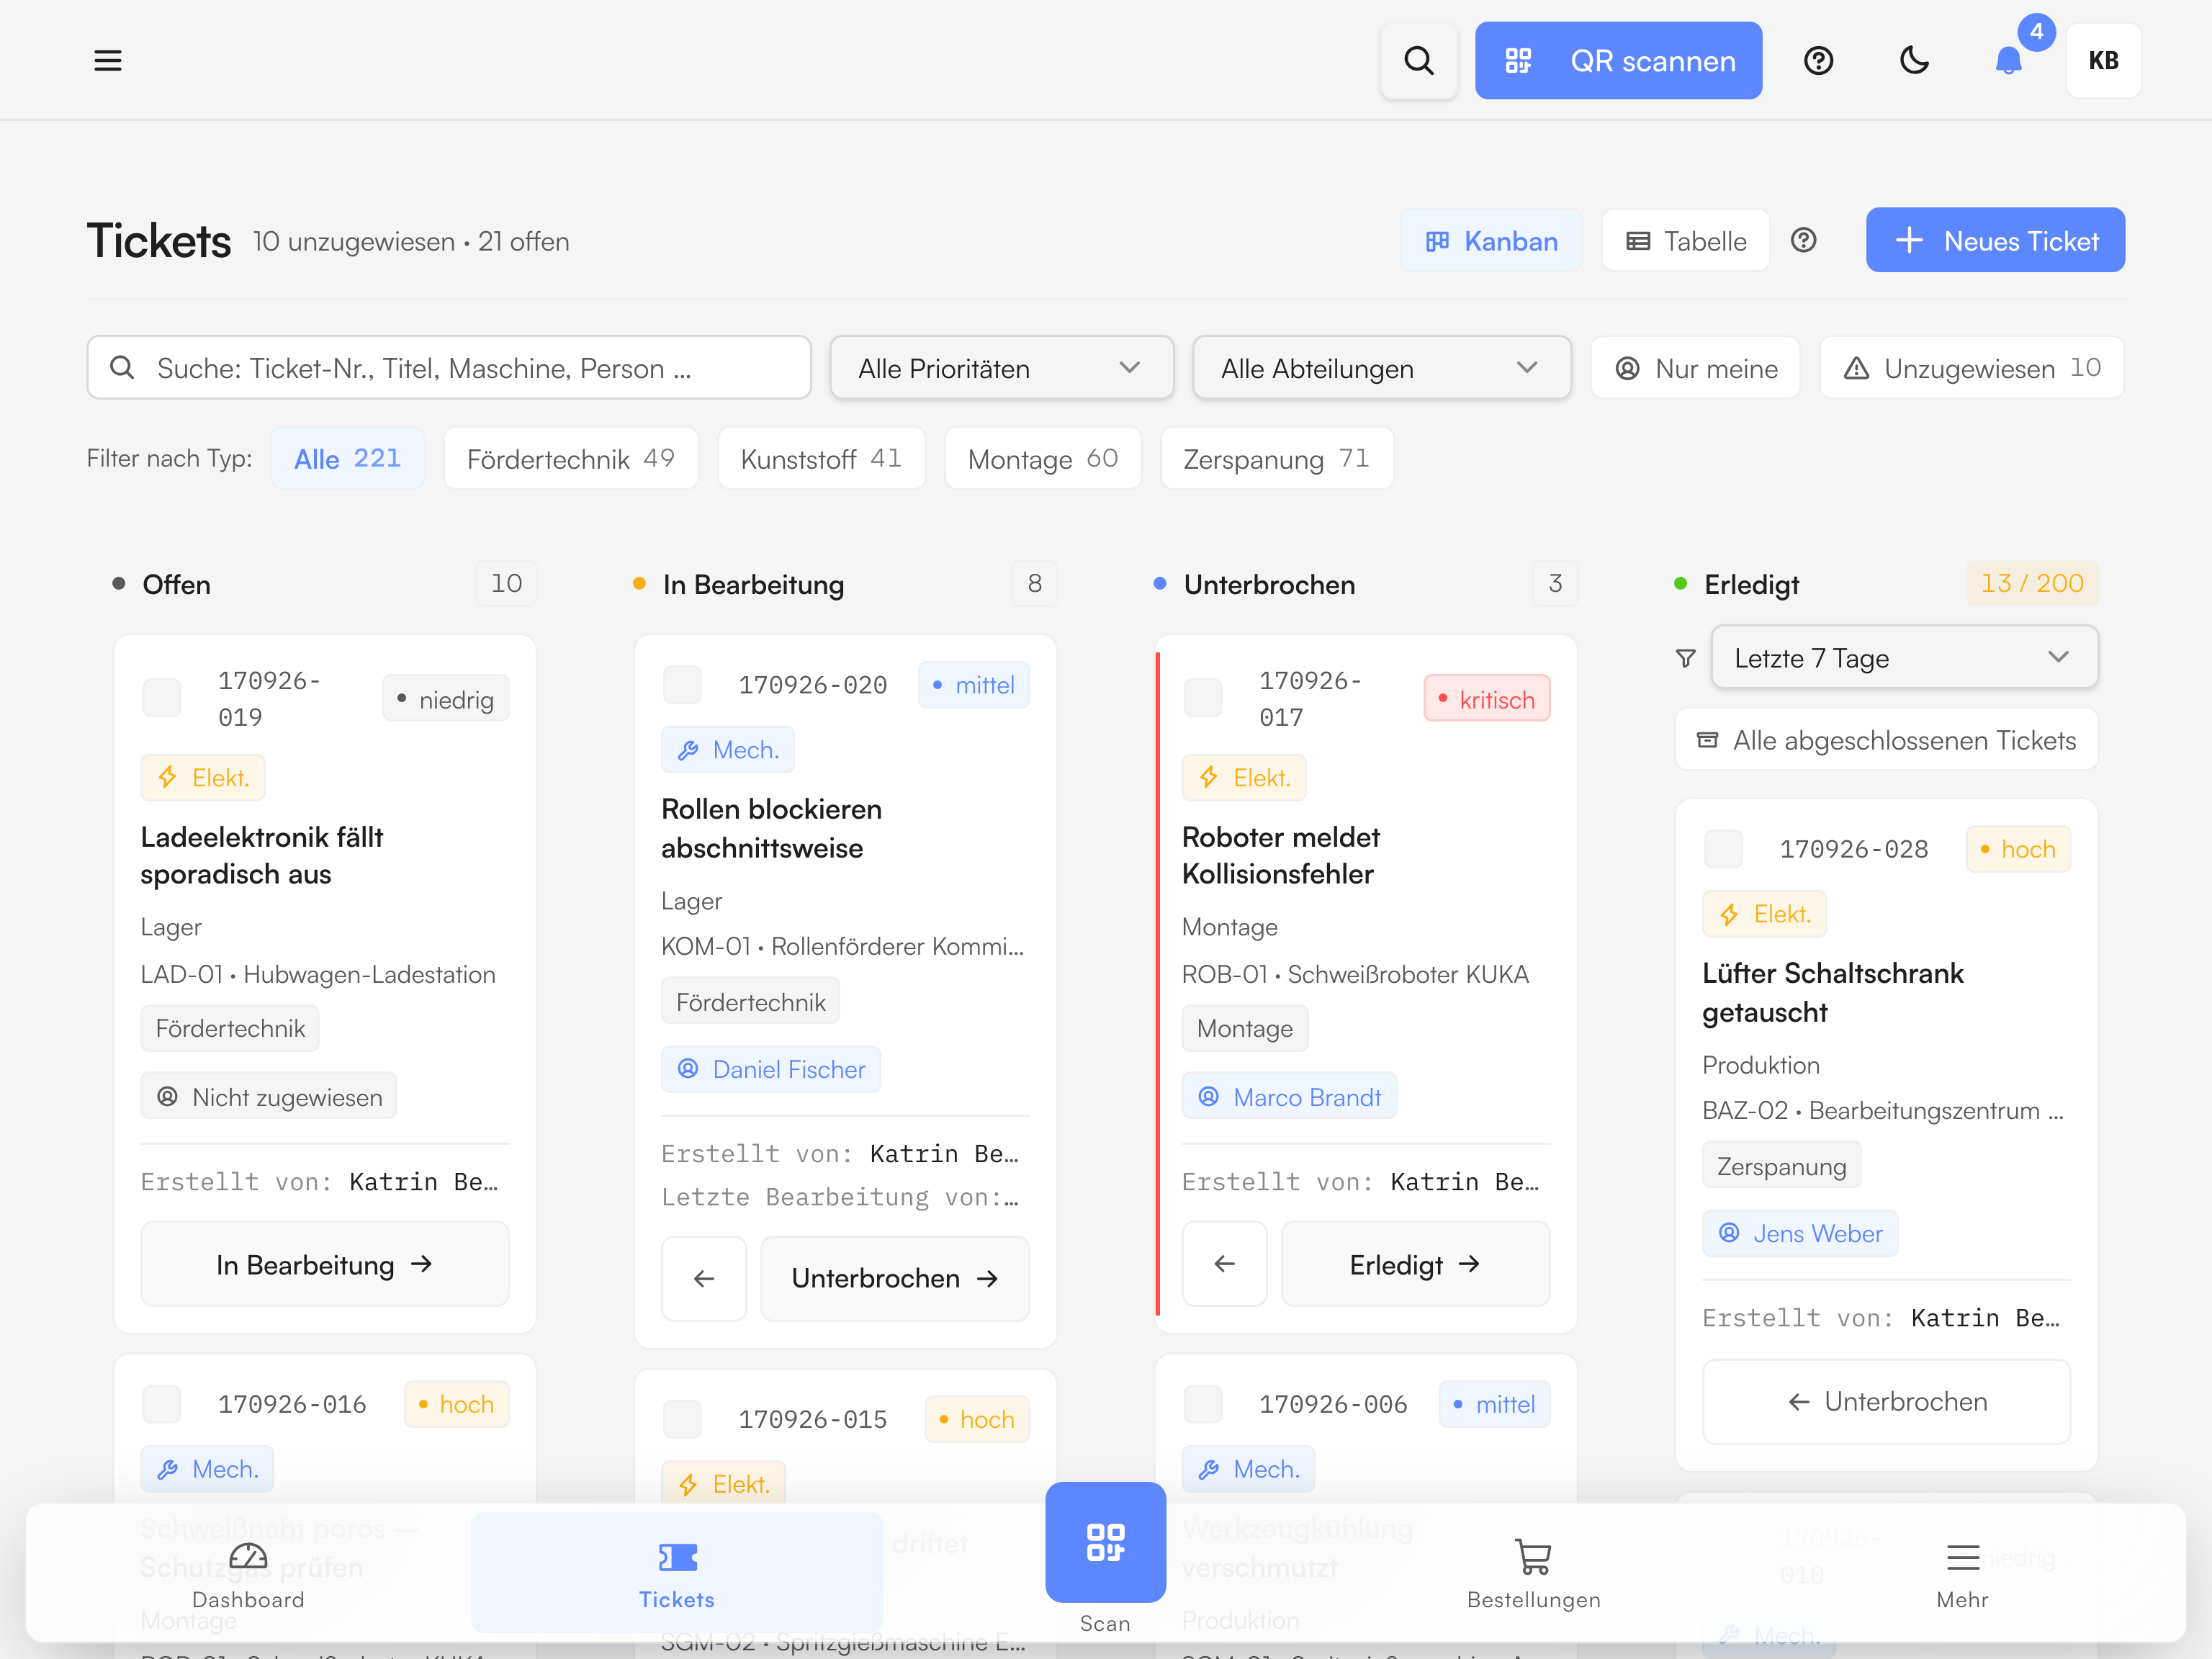This screenshot has height=1659, width=2212.
Task: Toggle the Unzugewiesen 10 filter
Action: point(1972,368)
